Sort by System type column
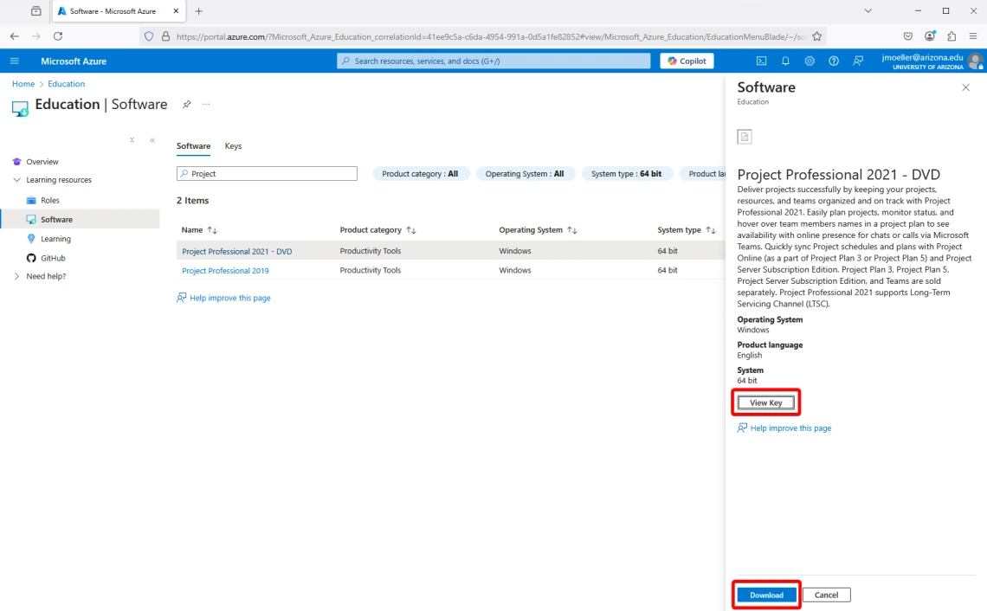 (686, 230)
